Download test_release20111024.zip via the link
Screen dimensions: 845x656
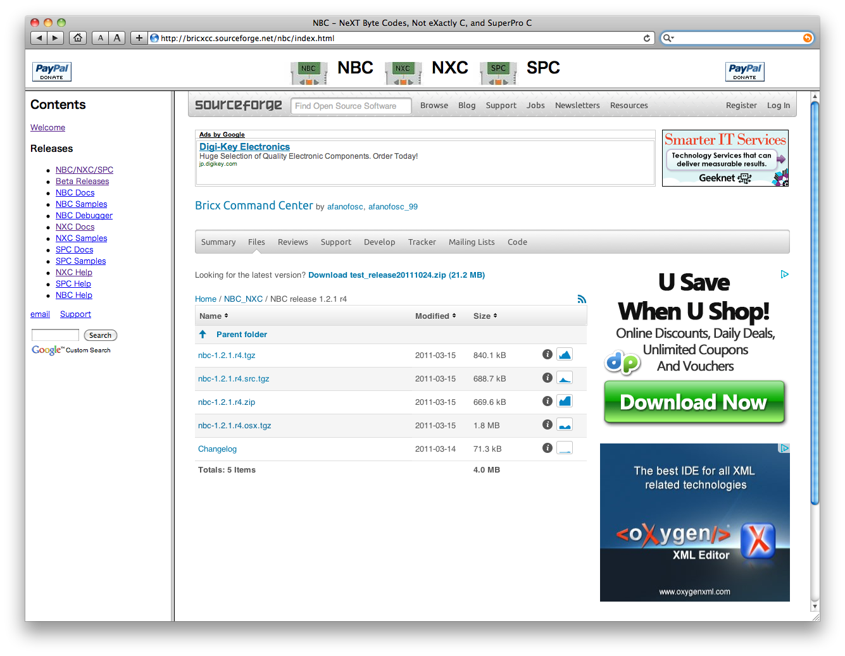pyautogui.click(x=396, y=275)
